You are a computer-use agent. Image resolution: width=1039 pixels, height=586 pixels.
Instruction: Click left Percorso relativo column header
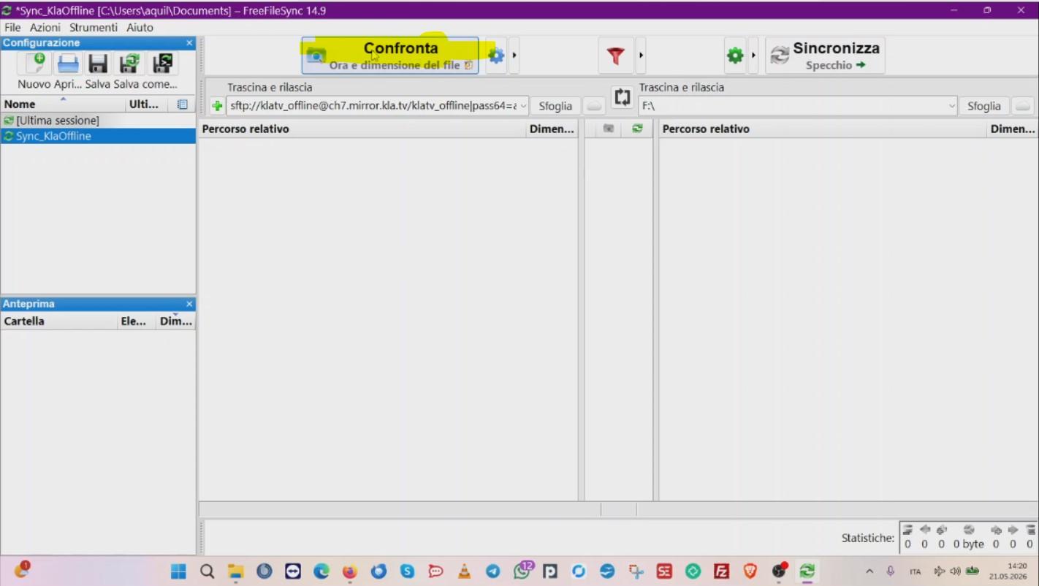point(362,129)
